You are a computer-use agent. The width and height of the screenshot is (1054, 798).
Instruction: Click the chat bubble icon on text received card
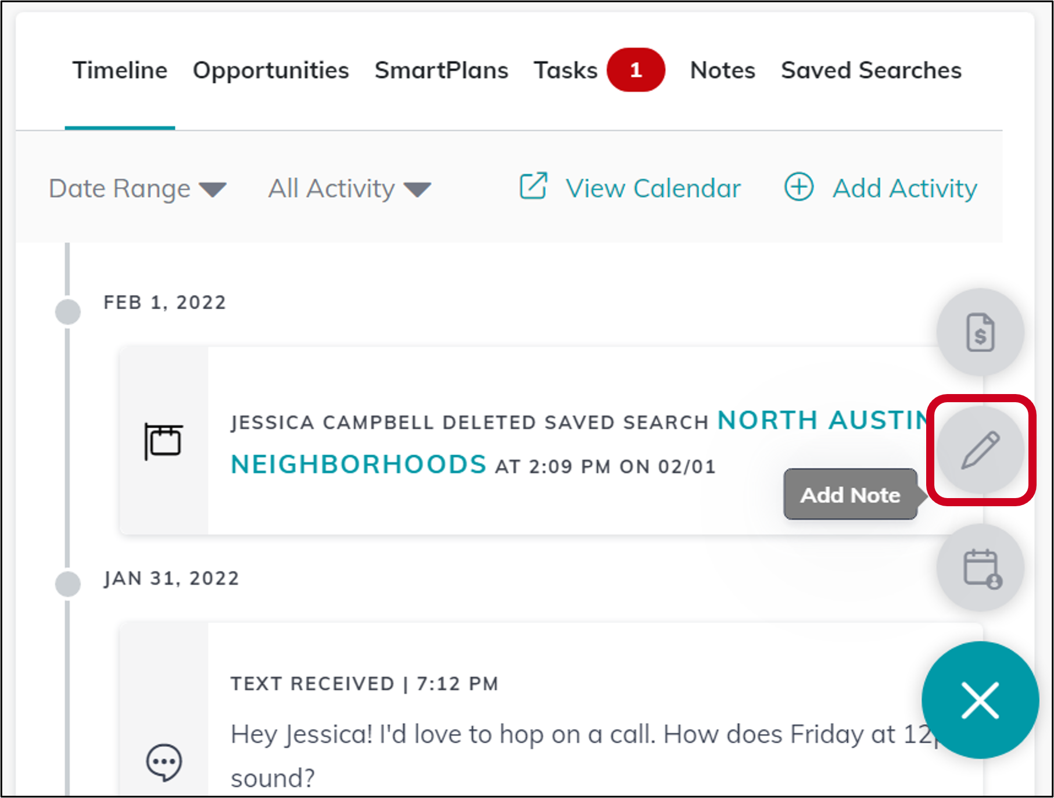(164, 762)
